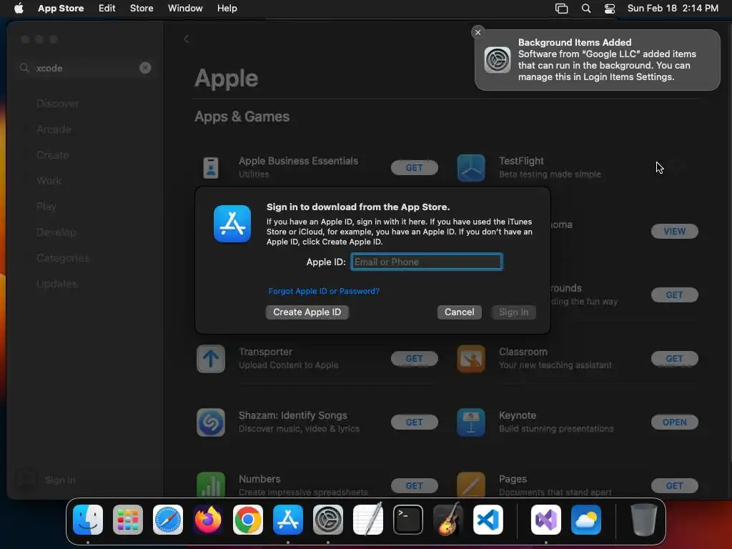Click the Apple ID email field
The height and width of the screenshot is (549, 732).
[427, 262]
